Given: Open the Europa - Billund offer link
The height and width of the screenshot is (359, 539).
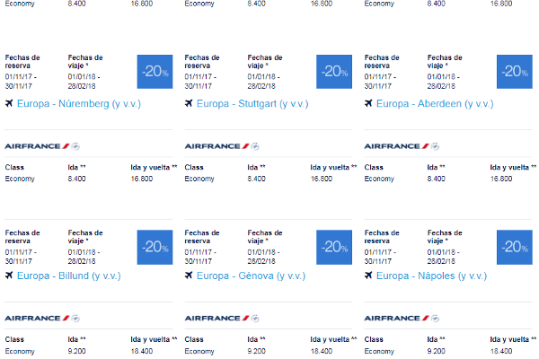Looking at the screenshot, I should coord(69,276).
